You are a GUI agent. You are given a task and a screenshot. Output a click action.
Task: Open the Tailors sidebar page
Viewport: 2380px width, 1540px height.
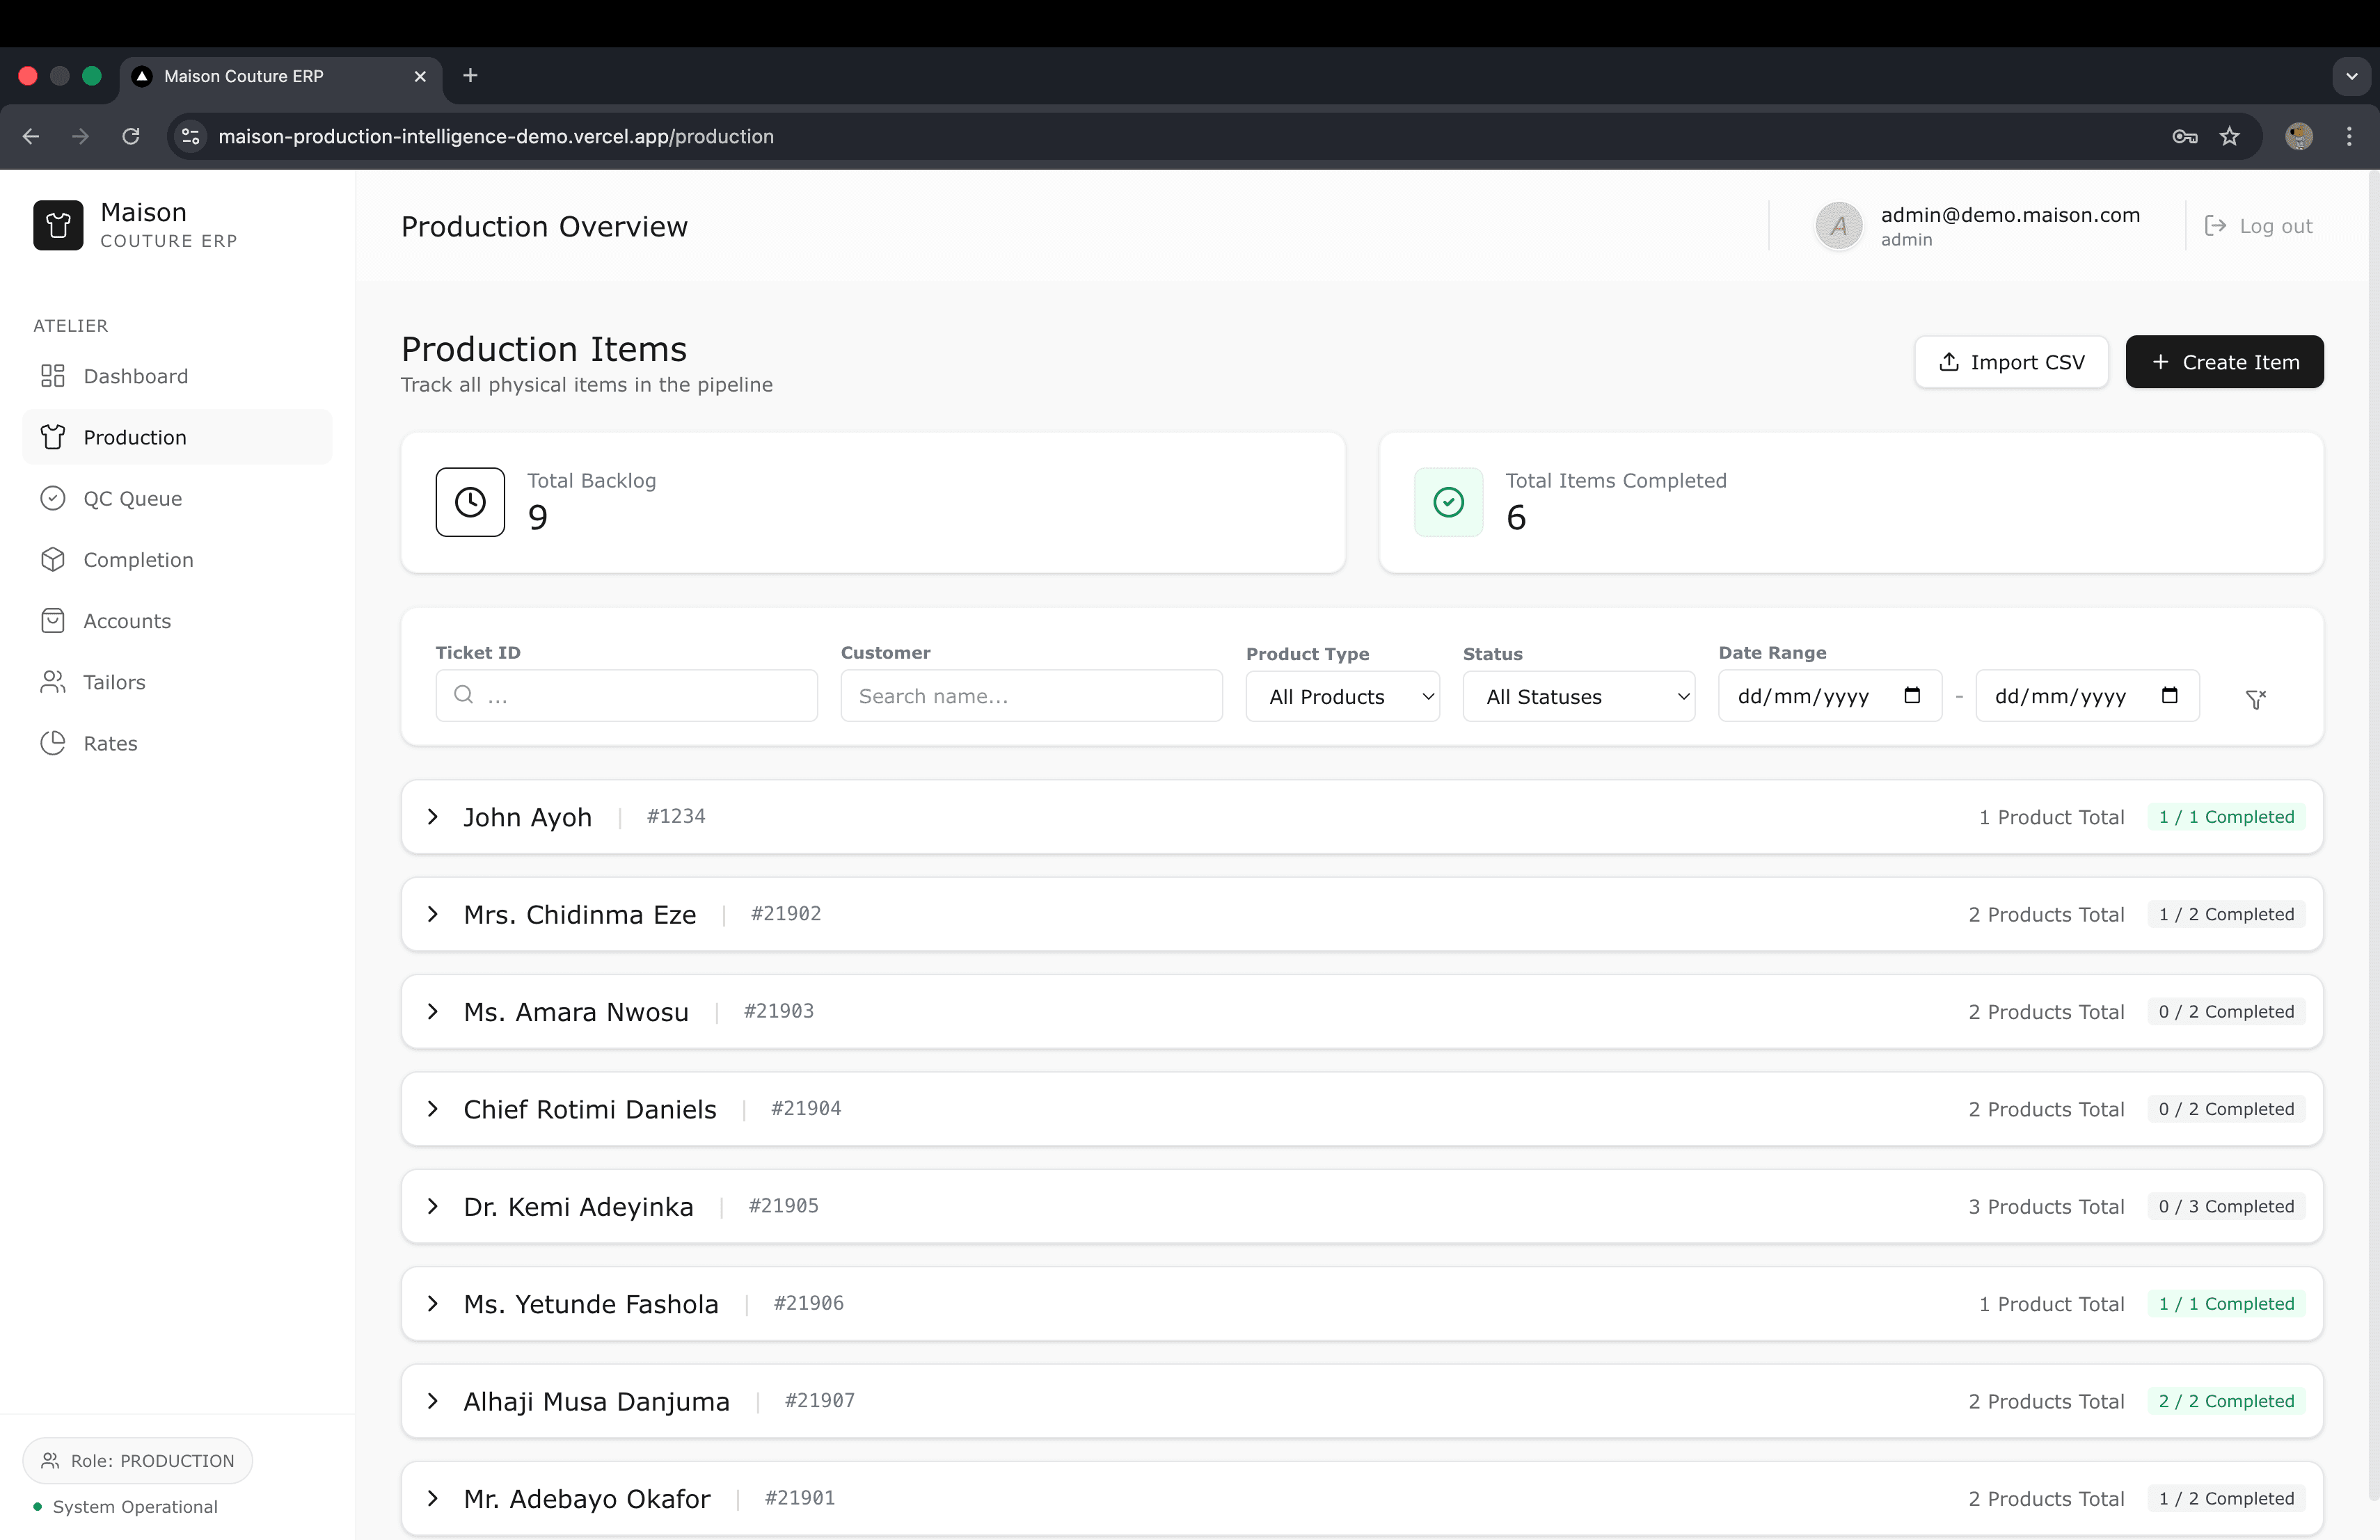114,682
